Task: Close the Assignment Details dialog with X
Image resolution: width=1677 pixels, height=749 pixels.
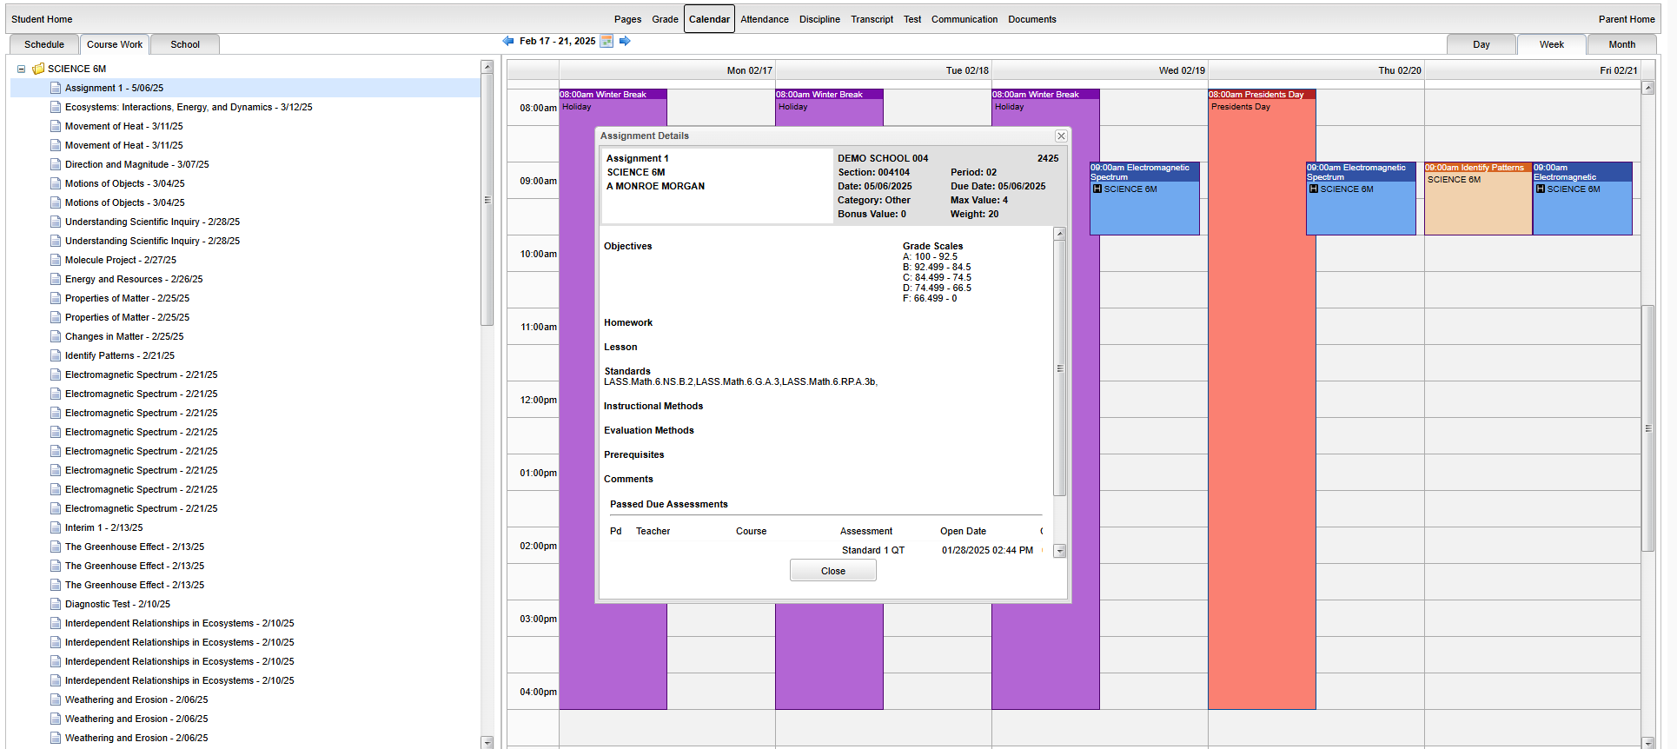Action: coord(1061,136)
